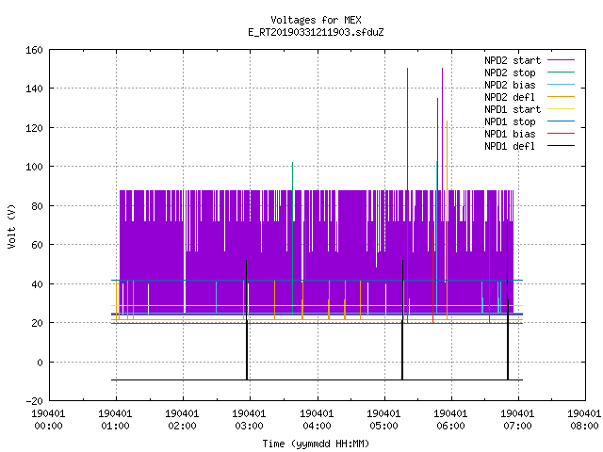Click the y-axis tick label 80
The height and width of the screenshot is (452, 603).
[x=37, y=206]
